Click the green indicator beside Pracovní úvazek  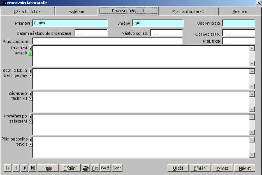pyautogui.click(x=31, y=53)
